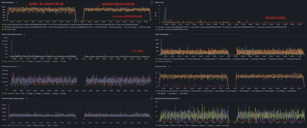Click the Time Per Output Token Latency title
This screenshot has height=128, width=307.
click(13, 98)
